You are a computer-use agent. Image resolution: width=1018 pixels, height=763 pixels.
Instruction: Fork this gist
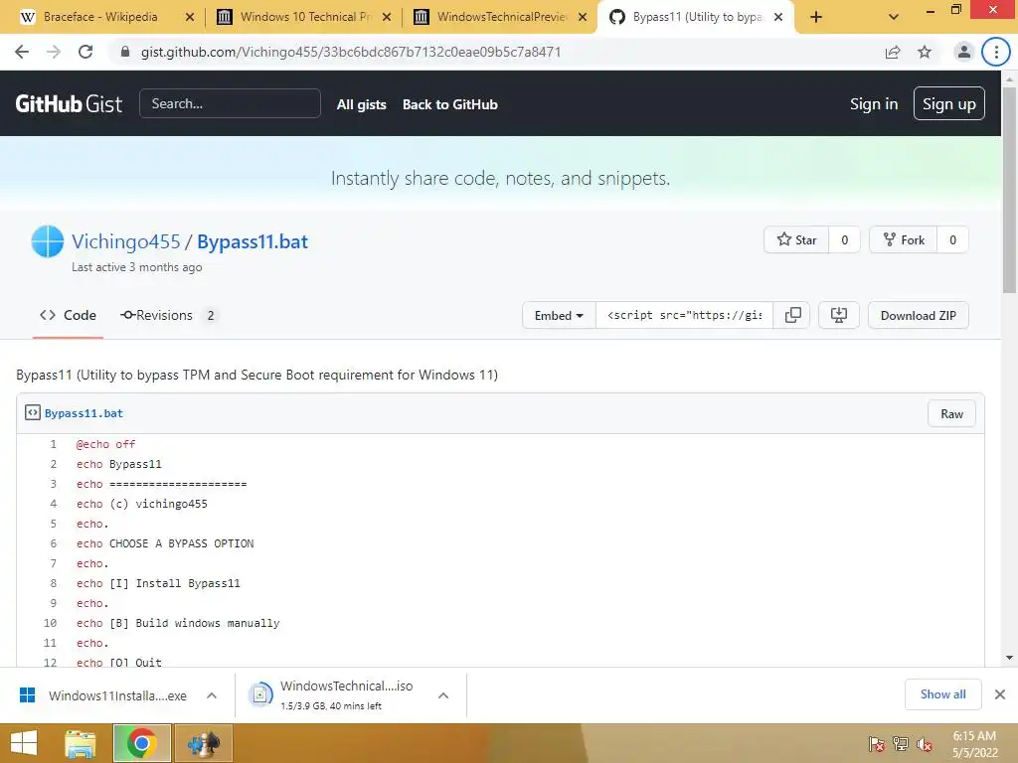point(903,240)
